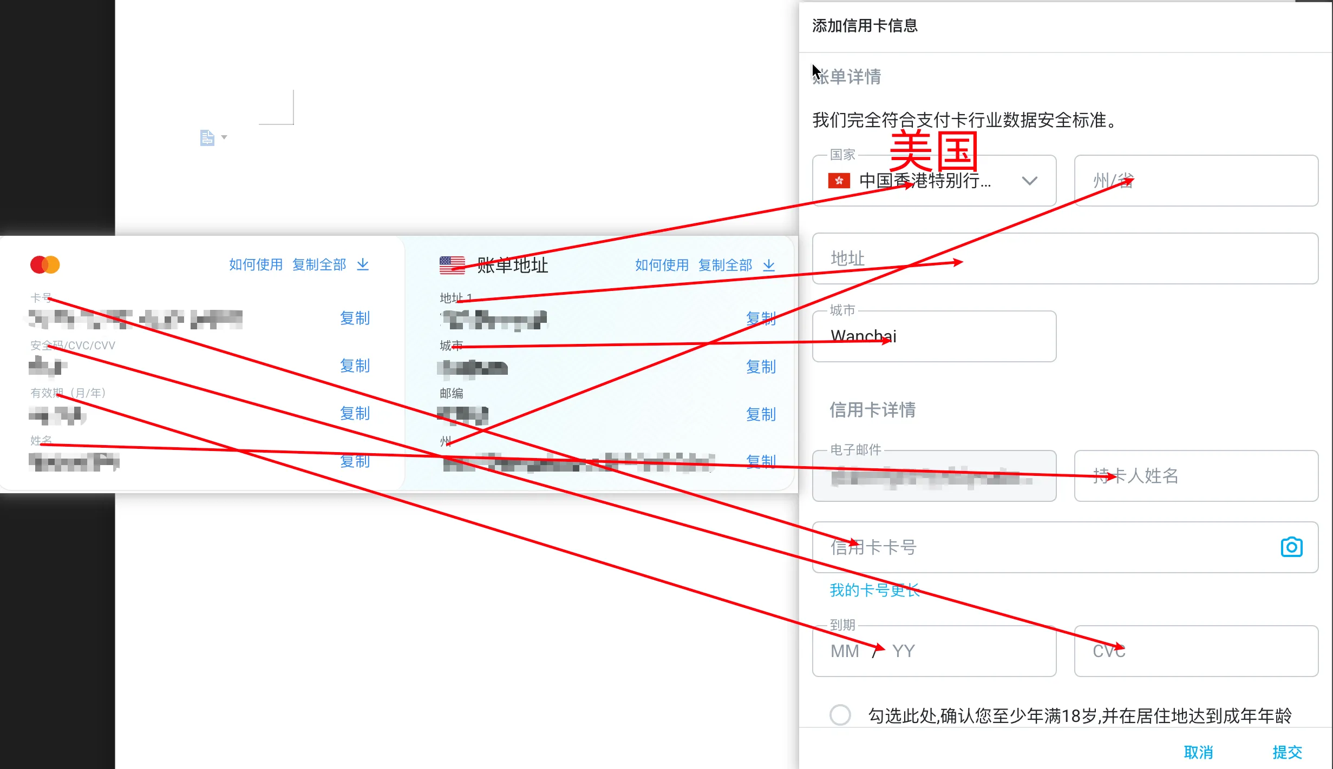This screenshot has width=1333, height=769.
Task: Click 复制全部 in the billing address section
Action: (724, 264)
